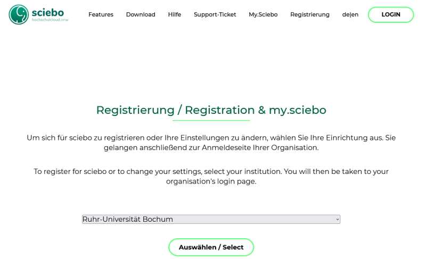Viewport: 426px width, 259px height.
Task: Open the Support-Ticket page
Action: (215, 14)
